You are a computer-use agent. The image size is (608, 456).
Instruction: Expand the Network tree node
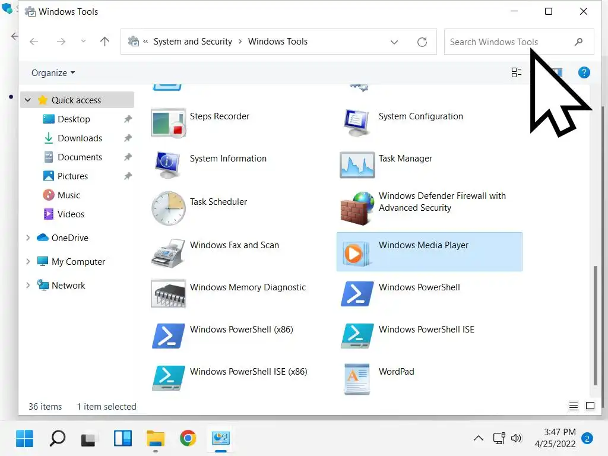[x=28, y=286]
